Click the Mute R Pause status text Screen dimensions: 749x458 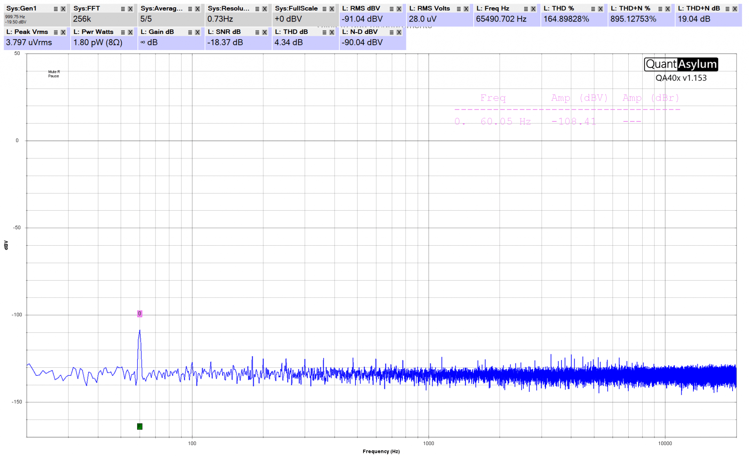pyautogui.click(x=54, y=74)
